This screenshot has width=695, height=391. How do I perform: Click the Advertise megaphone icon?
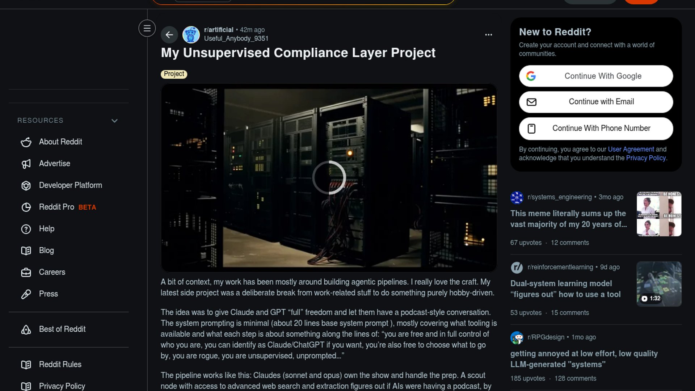click(x=26, y=164)
